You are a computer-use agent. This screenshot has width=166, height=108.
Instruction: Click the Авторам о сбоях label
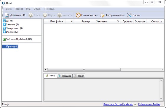click(x=115, y=15)
